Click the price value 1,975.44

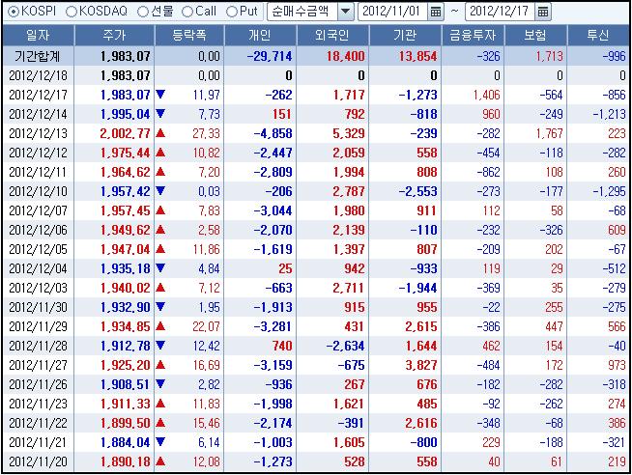point(126,153)
